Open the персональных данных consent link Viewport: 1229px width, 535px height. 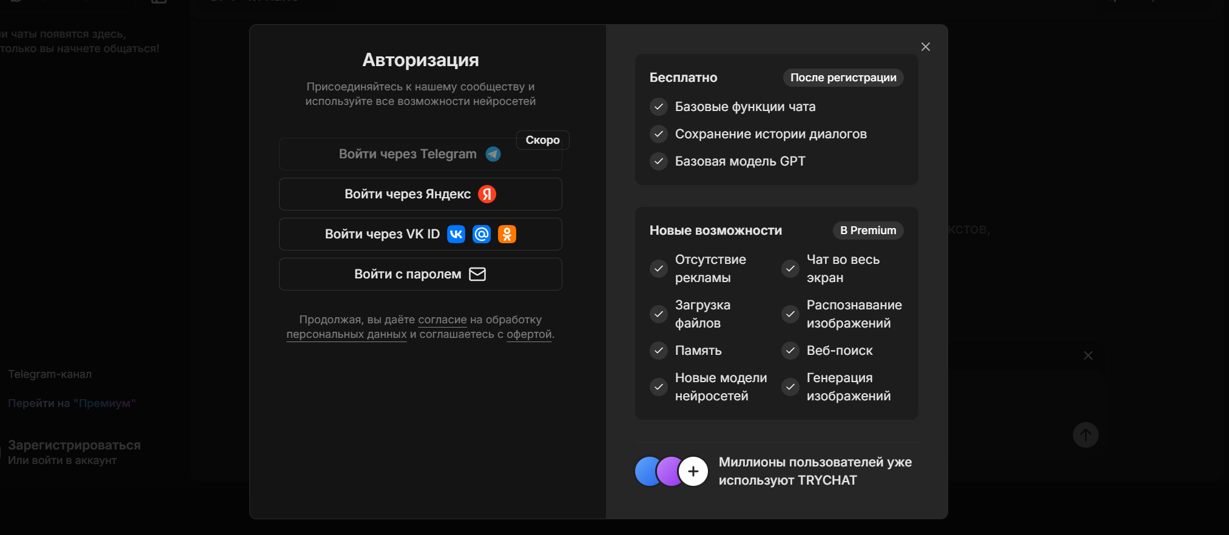coord(346,334)
